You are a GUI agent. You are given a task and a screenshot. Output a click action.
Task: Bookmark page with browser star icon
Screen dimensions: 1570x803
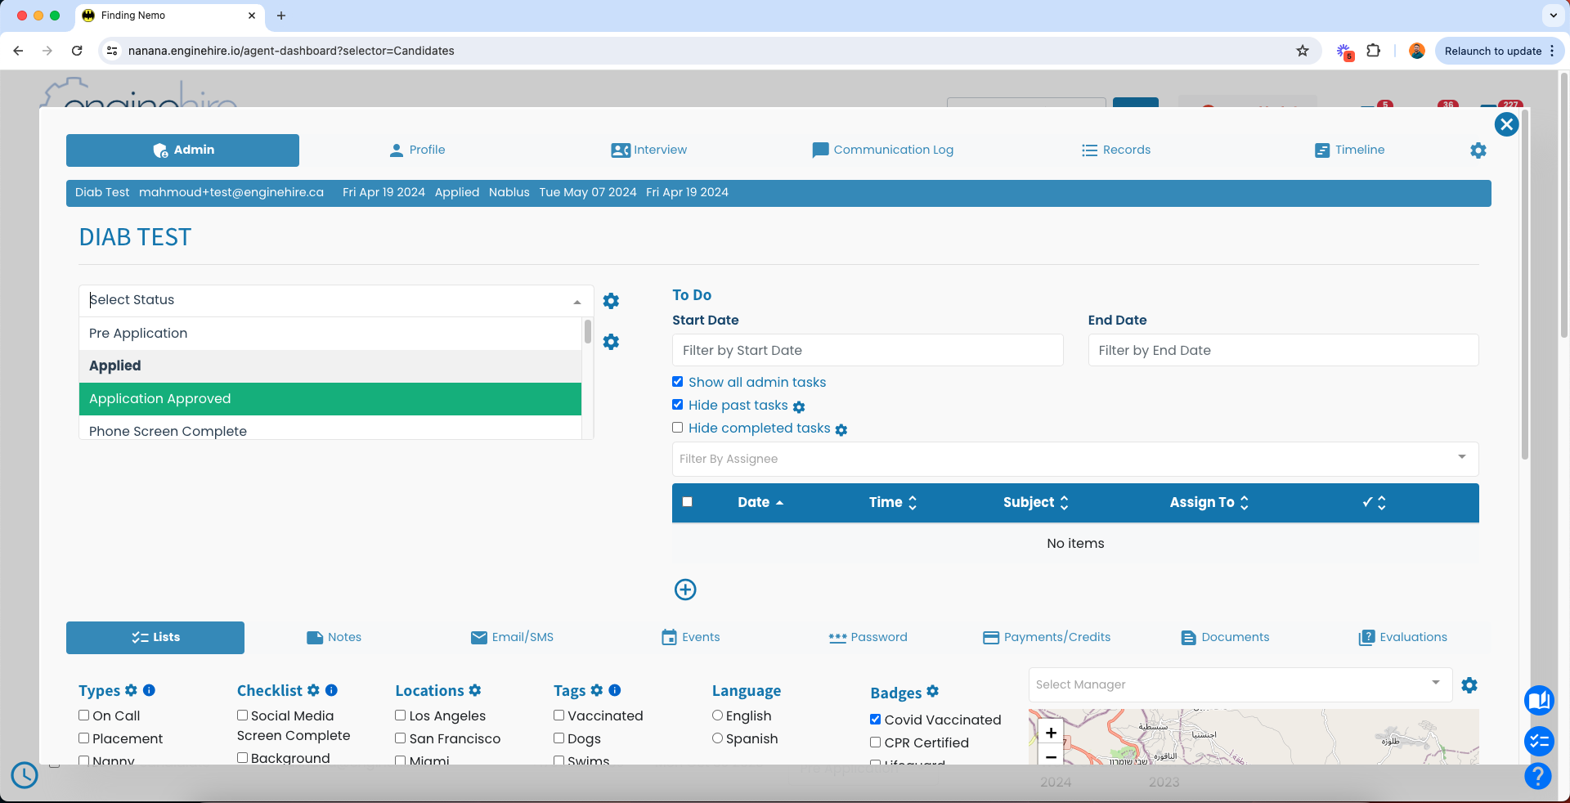1303,51
